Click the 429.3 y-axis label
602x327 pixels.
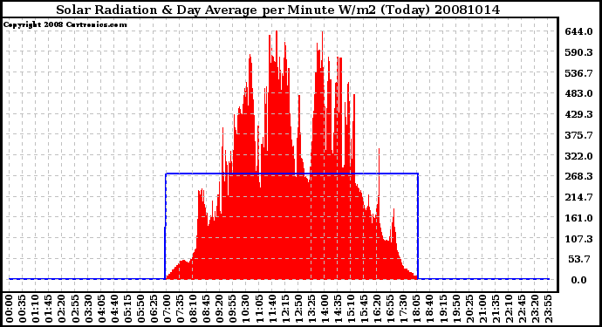click(578, 114)
